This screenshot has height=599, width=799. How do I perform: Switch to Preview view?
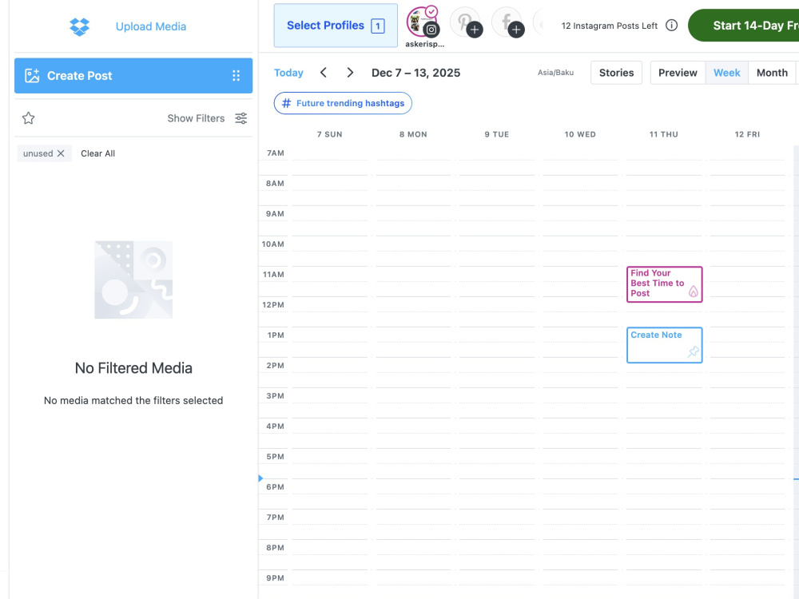coord(678,73)
